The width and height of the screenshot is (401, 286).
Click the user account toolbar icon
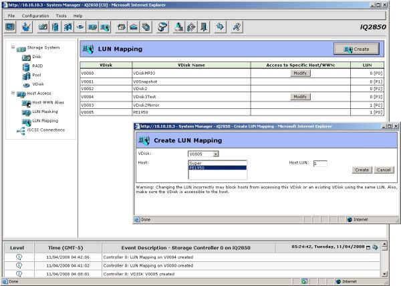pyautogui.click(x=178, y=27)
